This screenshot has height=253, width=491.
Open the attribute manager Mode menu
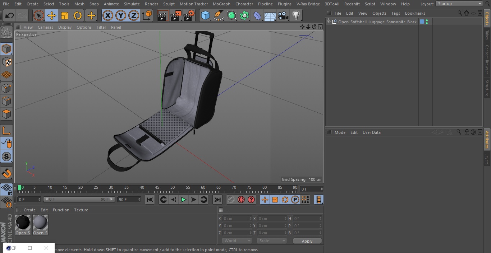340,132
